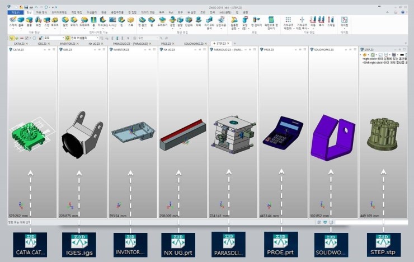This screenshot has height=262, width=414.
Task: Select the Pattern Geometry tool
Action: click(288, 23)
